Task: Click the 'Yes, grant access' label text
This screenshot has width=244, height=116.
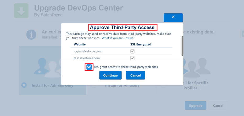Action: pyautogui.click(x=126, y=67)
